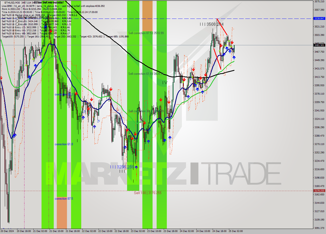The image size is (326, 234).
Task: Click the '25 Dec 02:00' time label
Action: [236, 231]
